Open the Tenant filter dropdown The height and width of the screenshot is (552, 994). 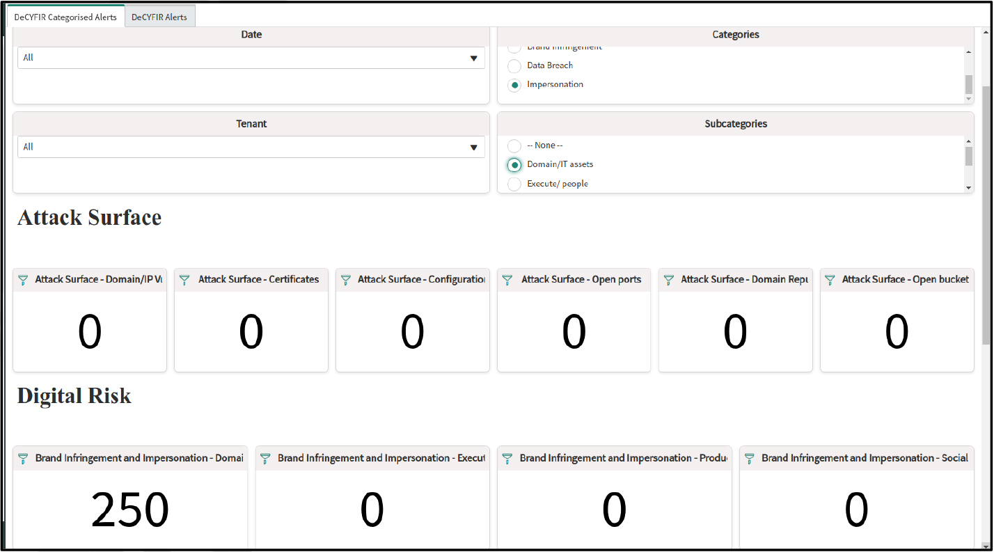(x=251, y=147)
